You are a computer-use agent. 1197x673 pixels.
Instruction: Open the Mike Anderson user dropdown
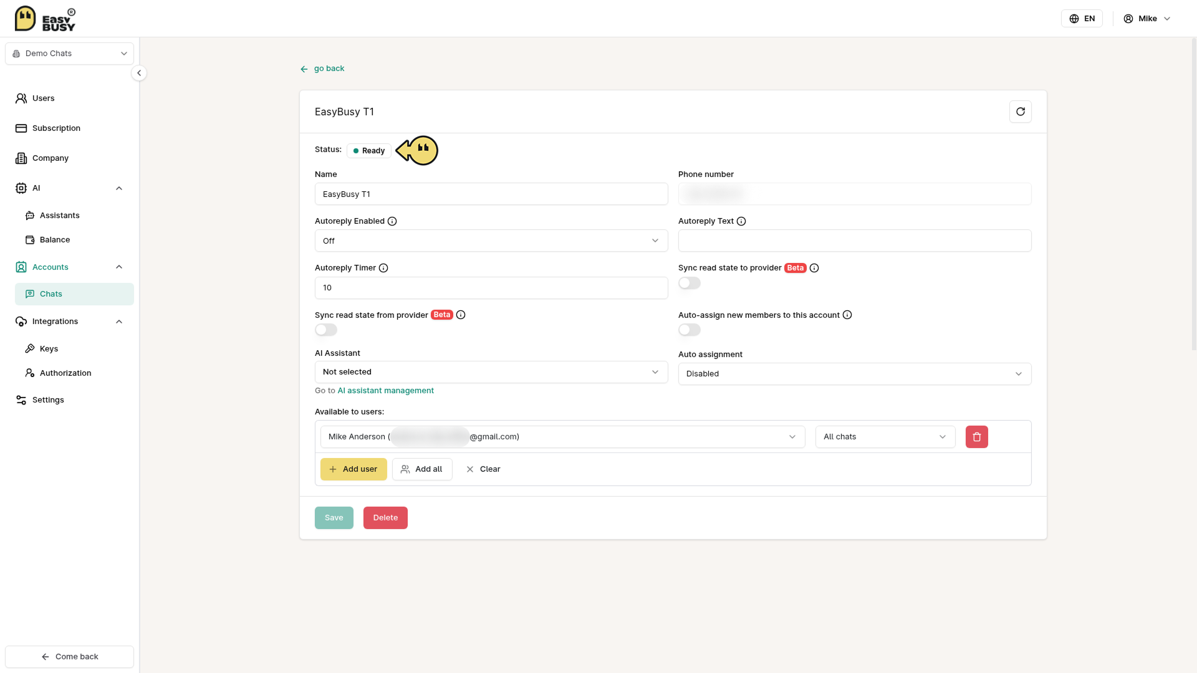[x=563, y=437]
